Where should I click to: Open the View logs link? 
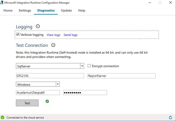[53, 35]
